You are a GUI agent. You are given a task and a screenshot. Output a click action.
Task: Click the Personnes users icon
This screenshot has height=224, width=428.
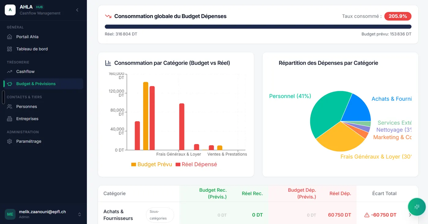click(10, 107)
